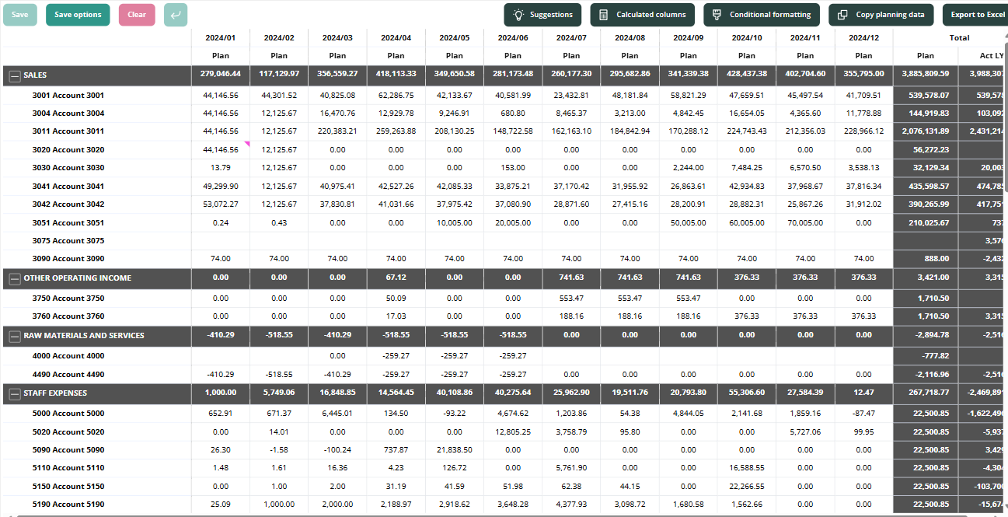Click the greyed-out Save button
The image size is (1008, 517).
click(x=19, y=15)
